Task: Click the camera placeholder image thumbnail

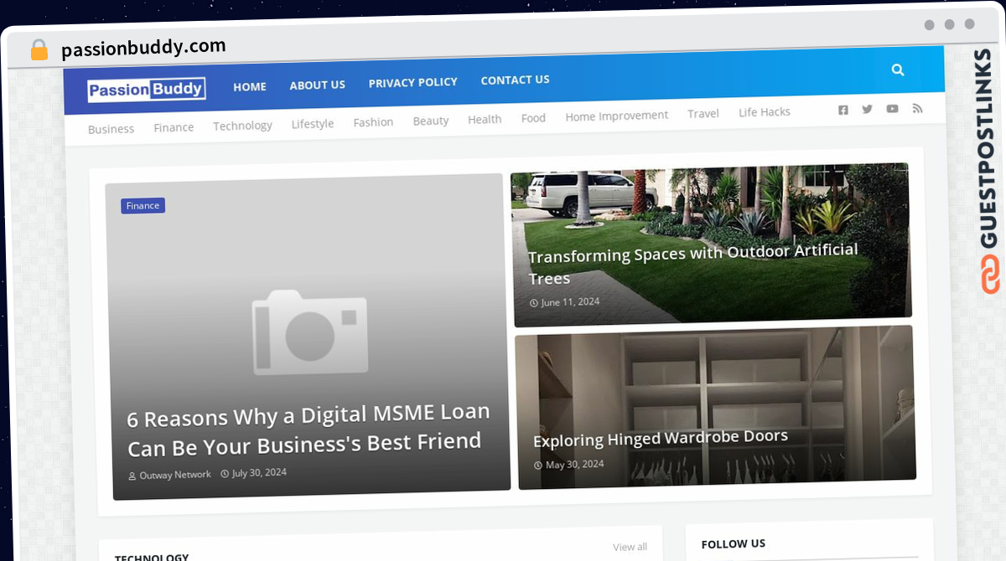Action: click(310, 332)
